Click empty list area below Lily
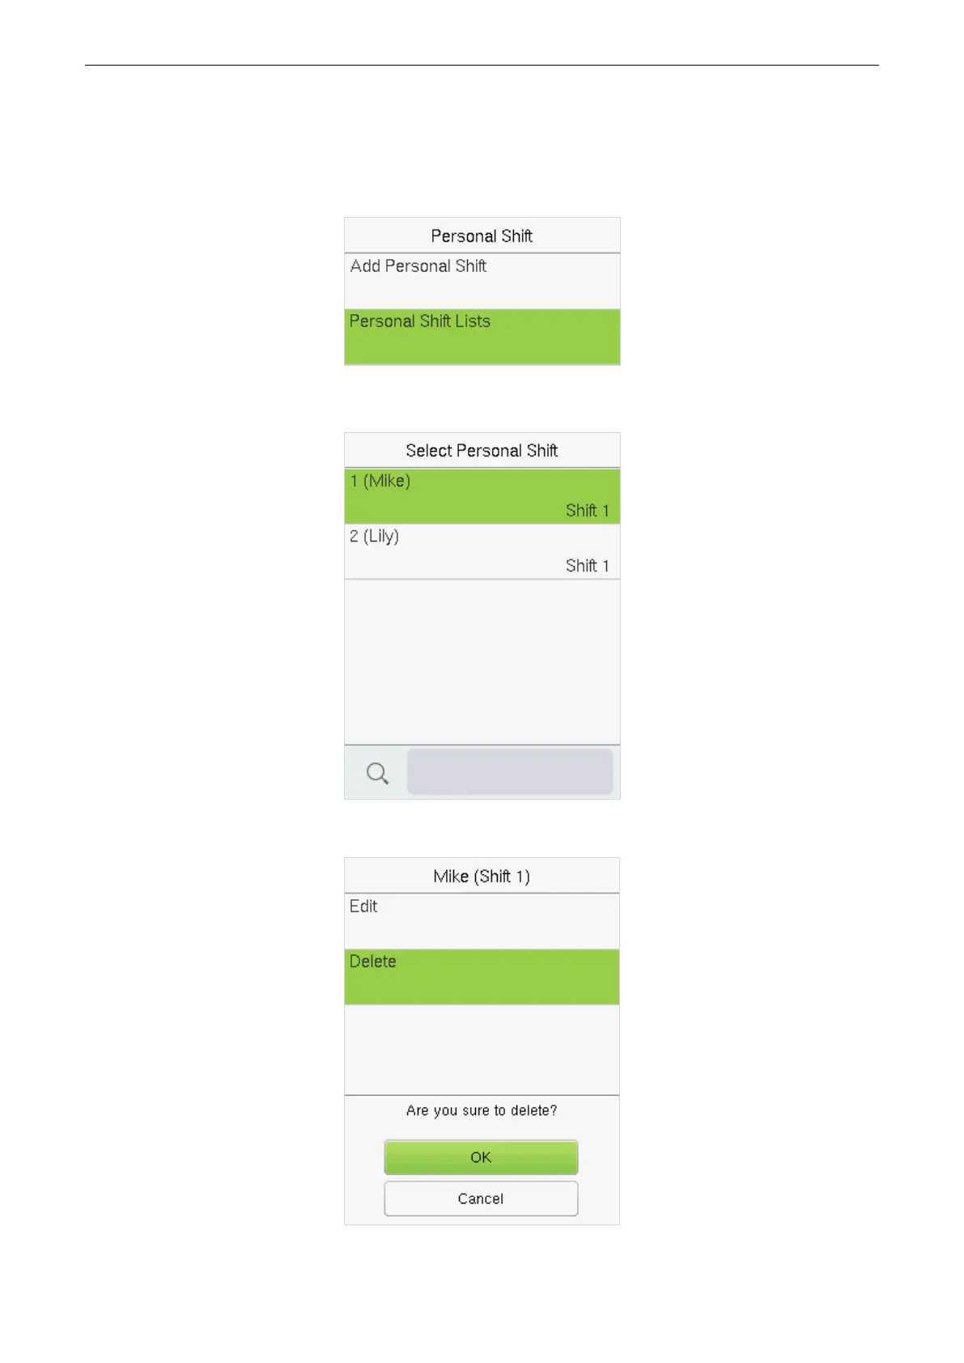The height and width of the screenshot is (1363, 964). pyautogui.click(x=482, y=662)
